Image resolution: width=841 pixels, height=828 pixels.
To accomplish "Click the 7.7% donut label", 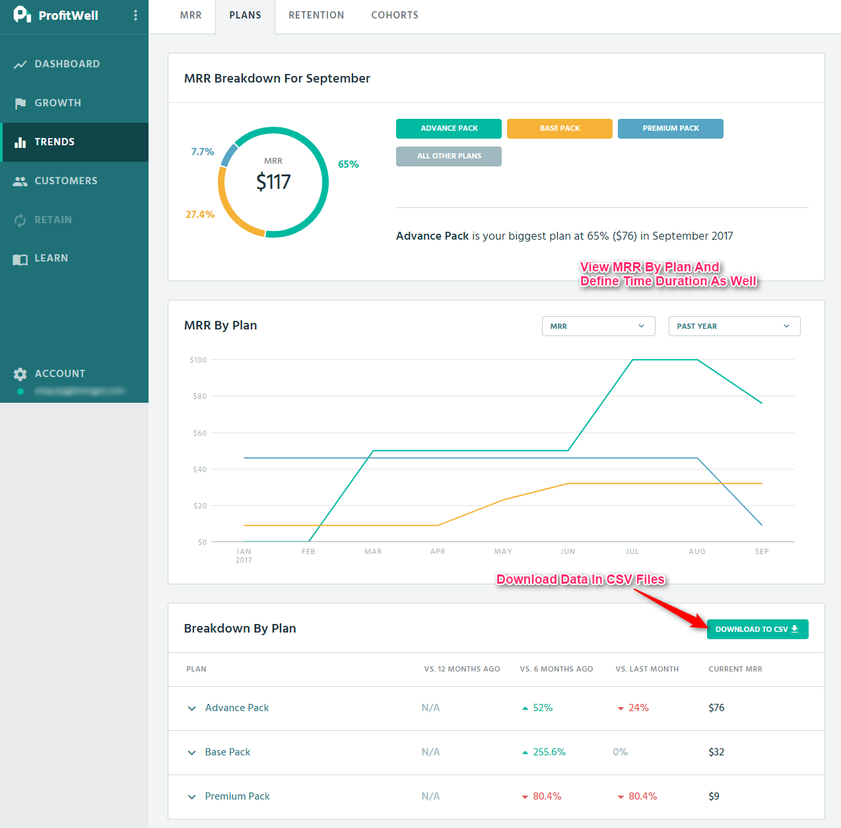I will (x=203, y=152).
